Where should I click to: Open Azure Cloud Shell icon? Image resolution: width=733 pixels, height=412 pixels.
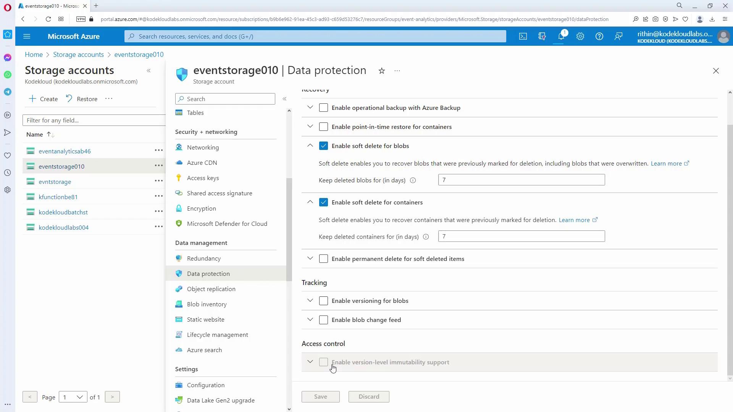[x=523, y=36]
